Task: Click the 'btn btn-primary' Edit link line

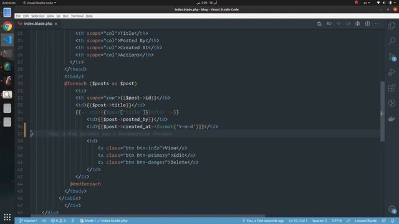Action: [147, 155]
